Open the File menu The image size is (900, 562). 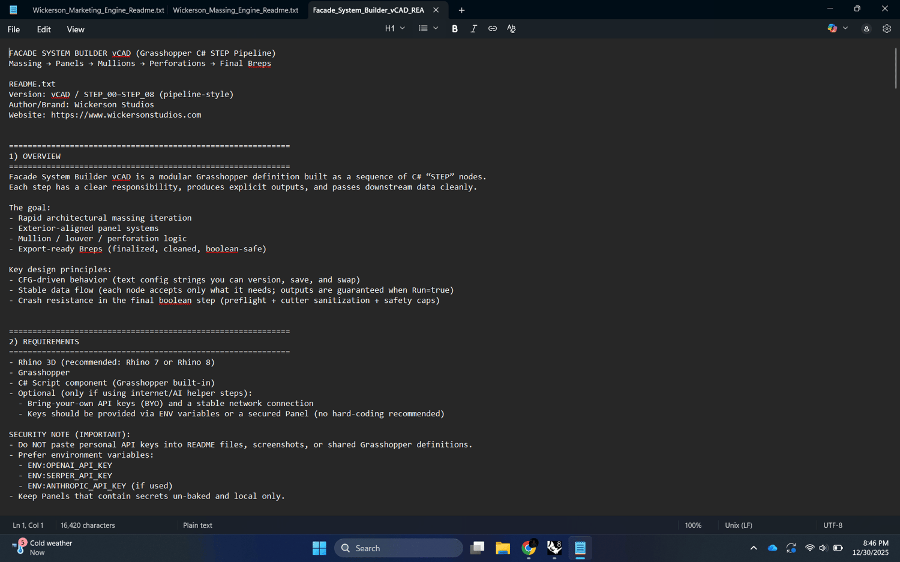coord(14,29)
